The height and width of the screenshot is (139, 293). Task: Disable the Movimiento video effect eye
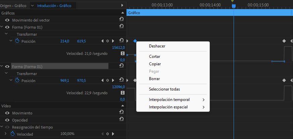coord(7,113)
